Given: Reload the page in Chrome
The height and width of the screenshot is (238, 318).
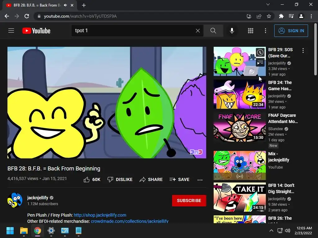Looking at the screenshot, I should pyautogui.click(x=27, y=16).
